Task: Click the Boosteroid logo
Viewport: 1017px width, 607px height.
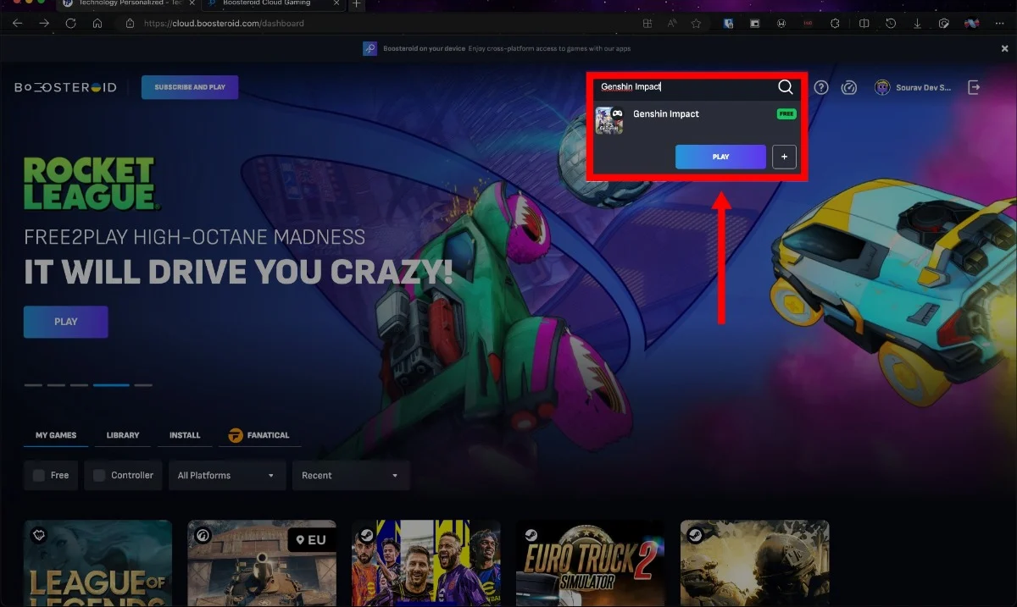Action: (65, 87)
